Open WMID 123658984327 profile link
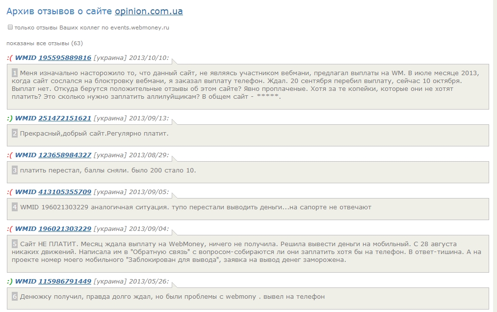This screenshot has height=312, width=497. [x=65, y=155]
